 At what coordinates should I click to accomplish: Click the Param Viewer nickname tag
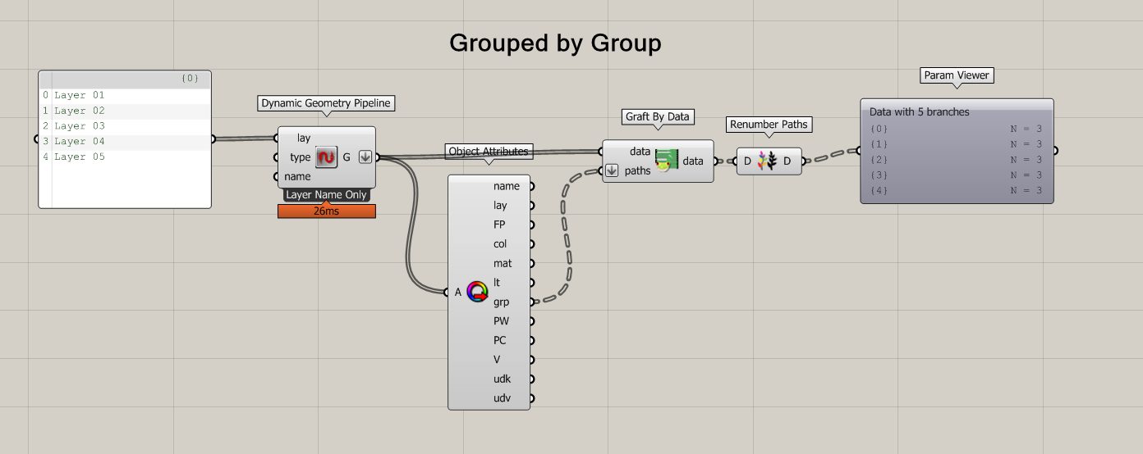957,75
